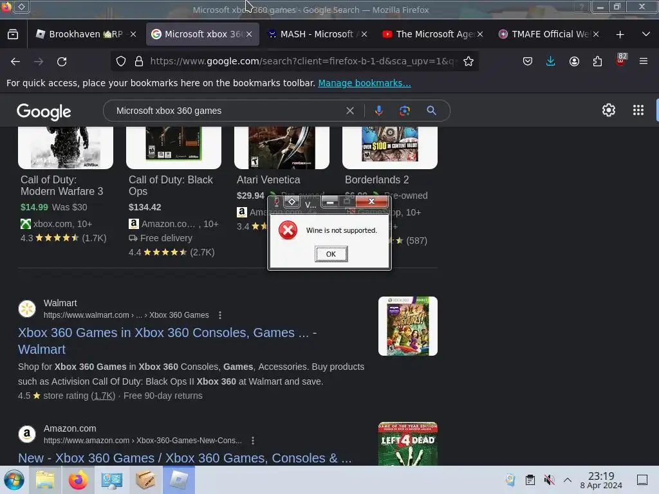Screen dimensions: 659x494
Task: Open the Walmart result game thumbnail
Action: pos(407,326)
